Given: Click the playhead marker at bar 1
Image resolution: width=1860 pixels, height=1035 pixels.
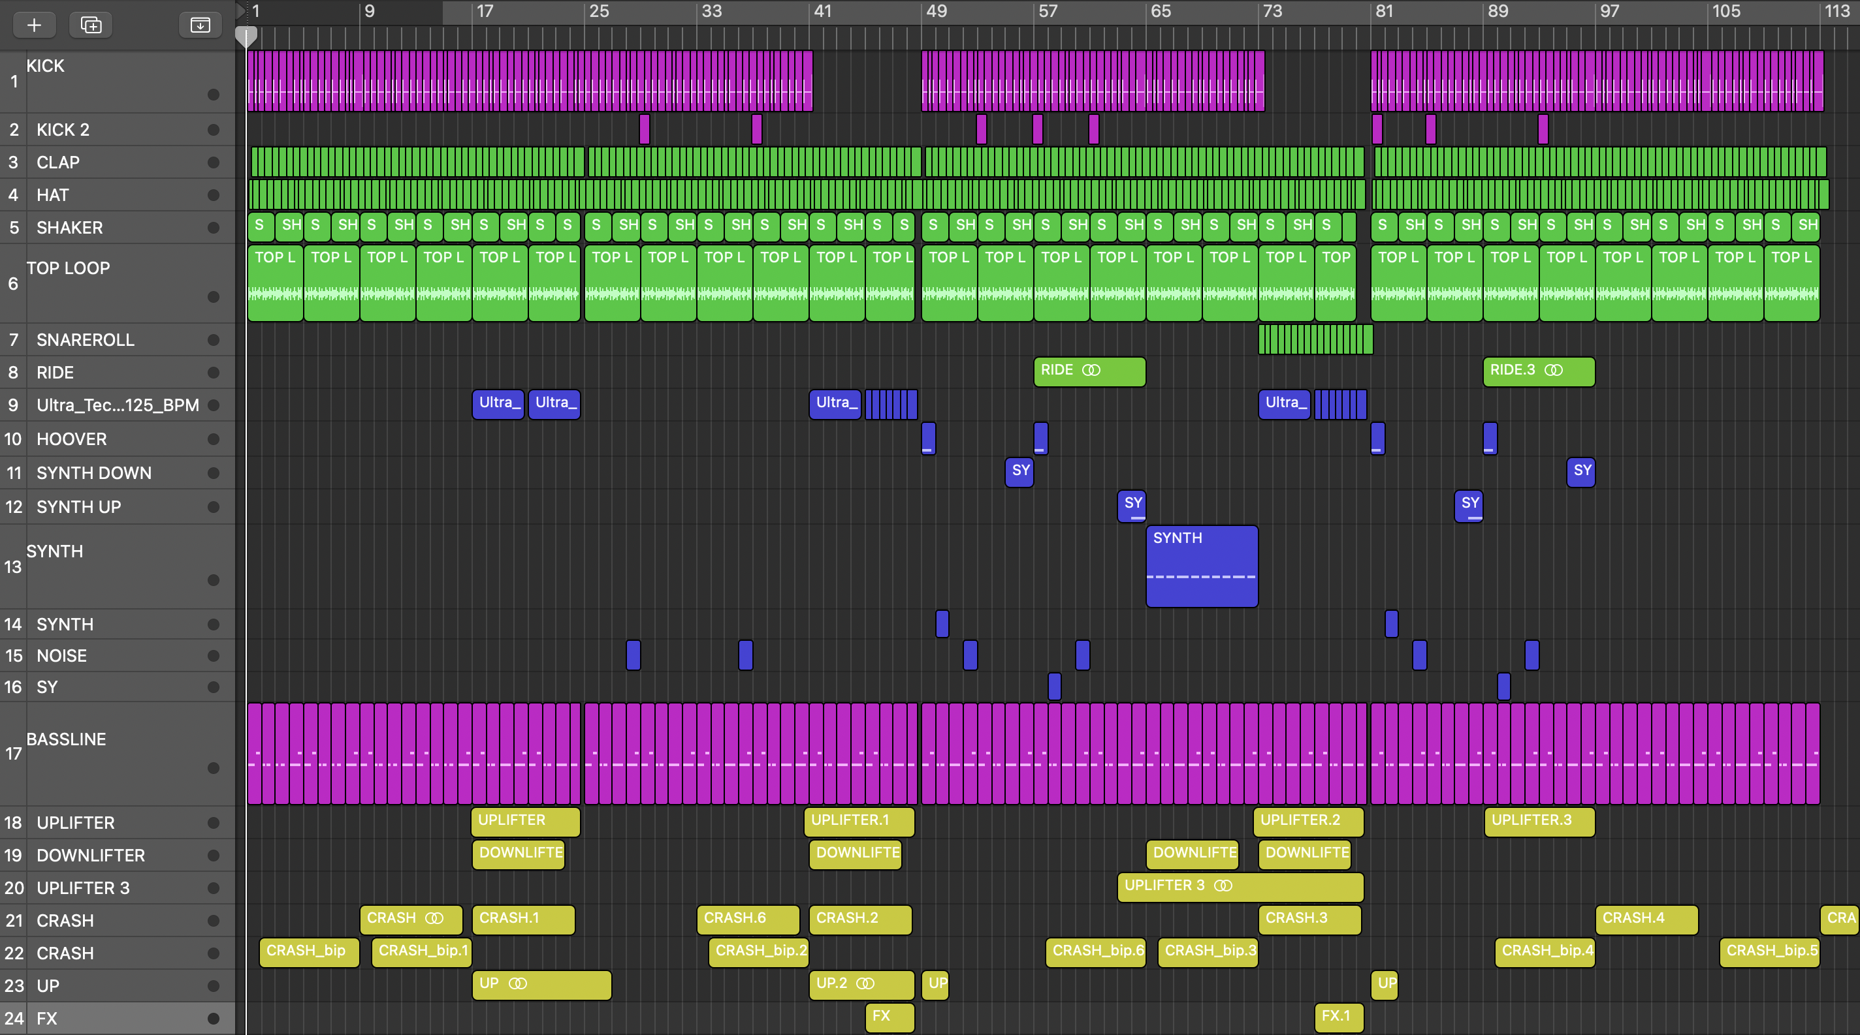Looking at the screenshot, I should pyautogui.click(x=246, y=36).
